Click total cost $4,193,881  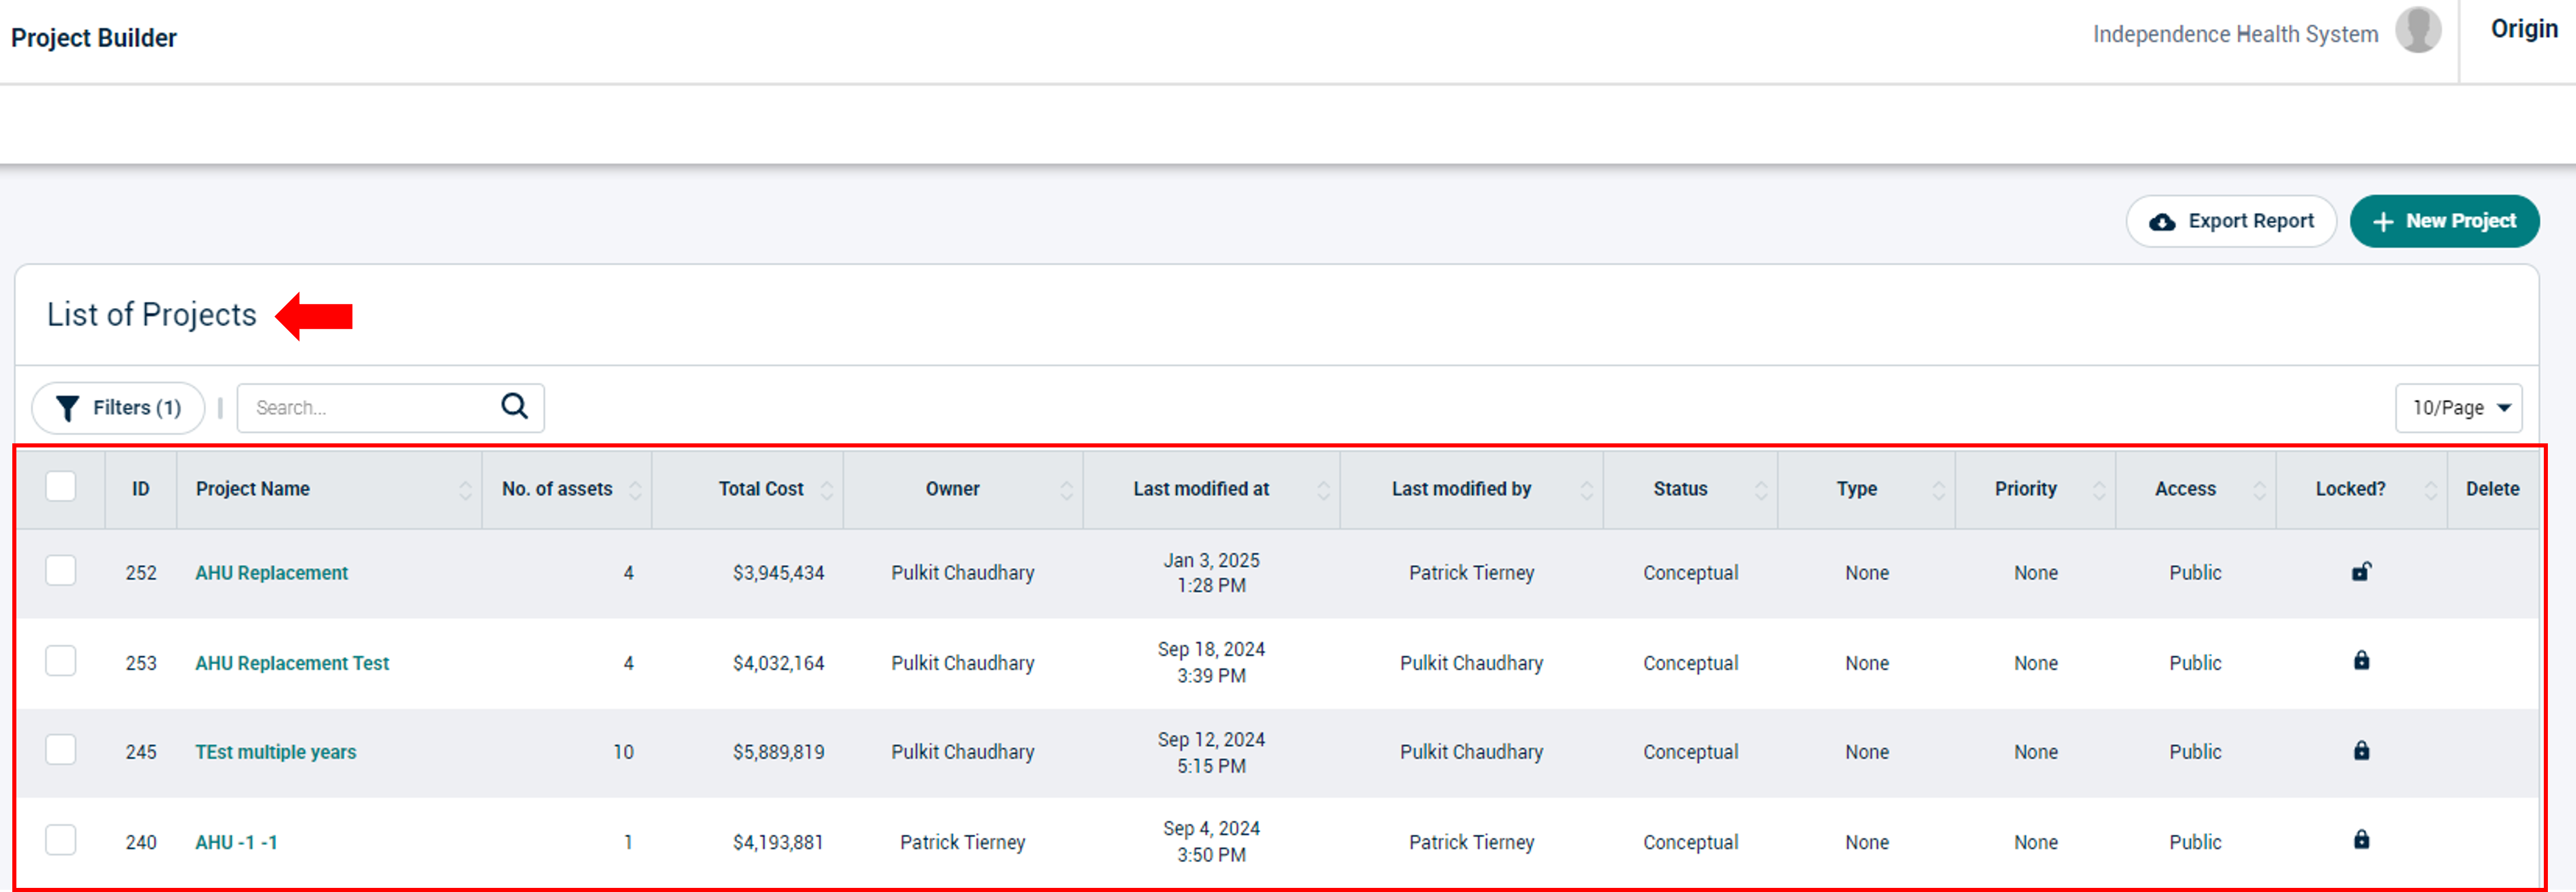pyautogui.click(x=779, y=842)
